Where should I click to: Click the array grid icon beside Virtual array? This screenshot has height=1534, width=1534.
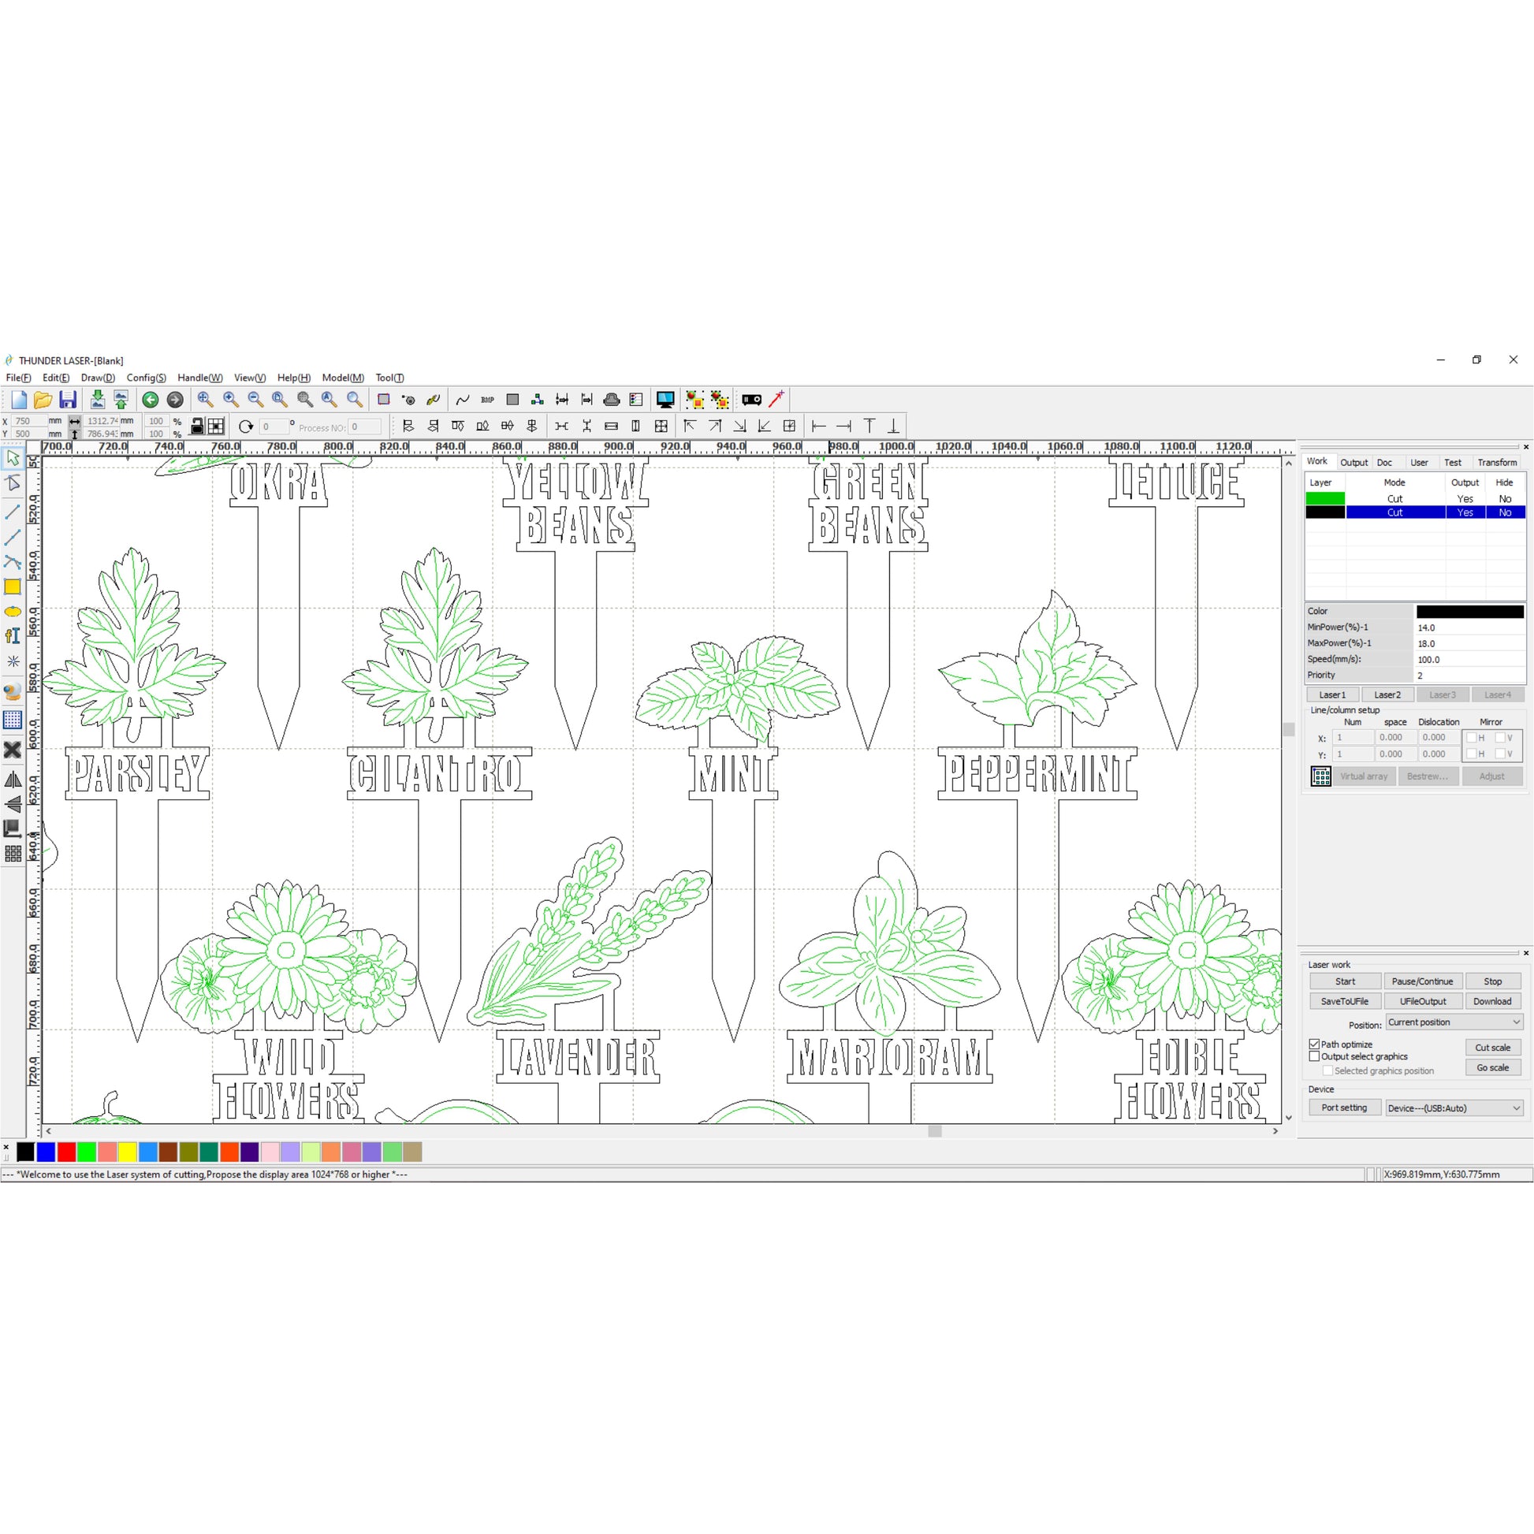[1320, 776]
